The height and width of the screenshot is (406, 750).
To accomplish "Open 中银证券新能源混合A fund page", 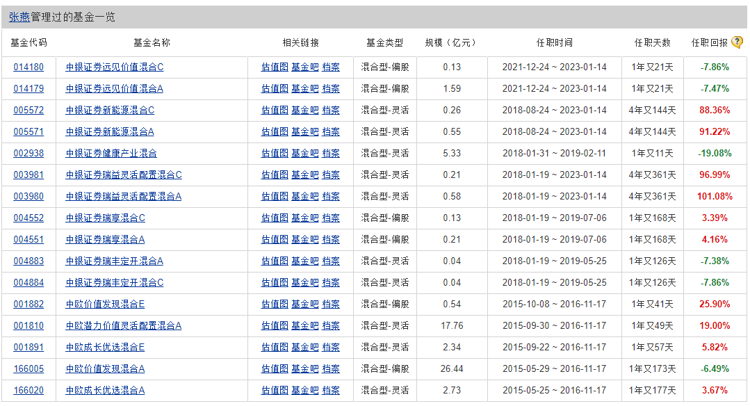I will click(110, 132).
